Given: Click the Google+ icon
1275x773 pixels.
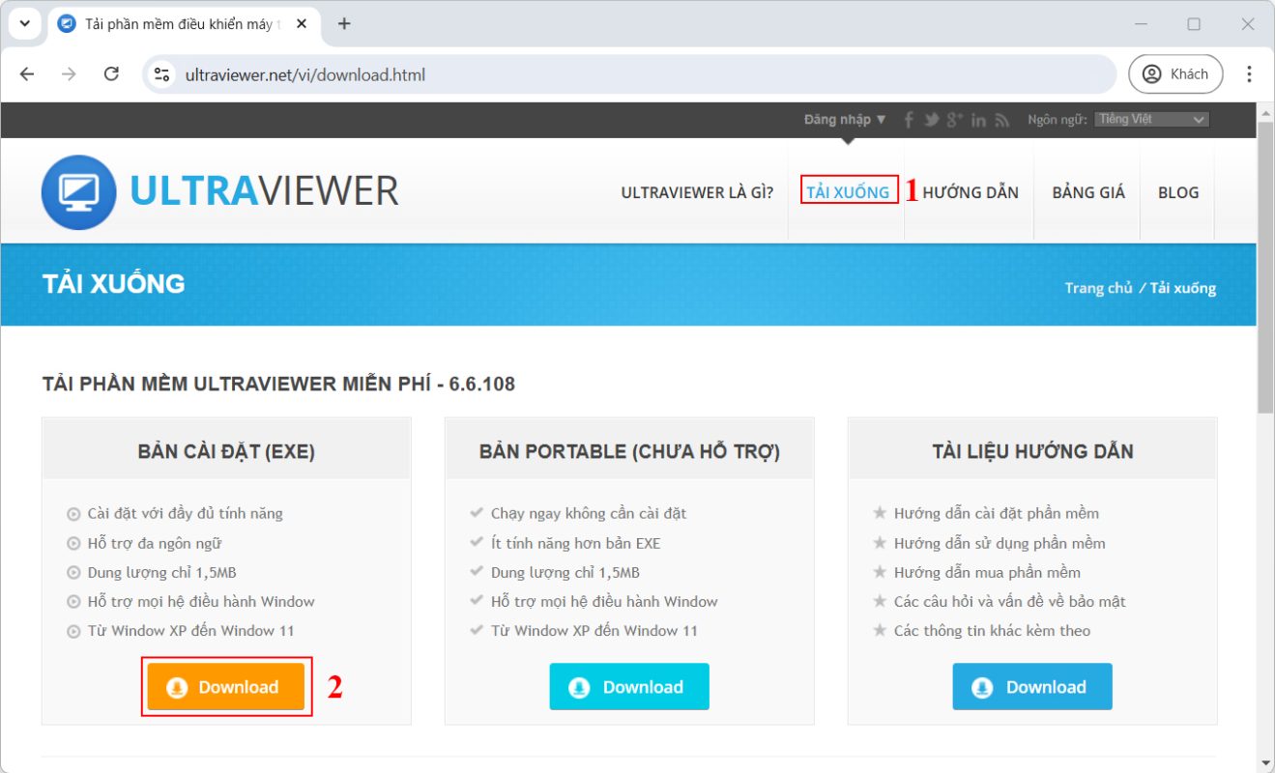Looking at the screenshot, I should [954, 119].
